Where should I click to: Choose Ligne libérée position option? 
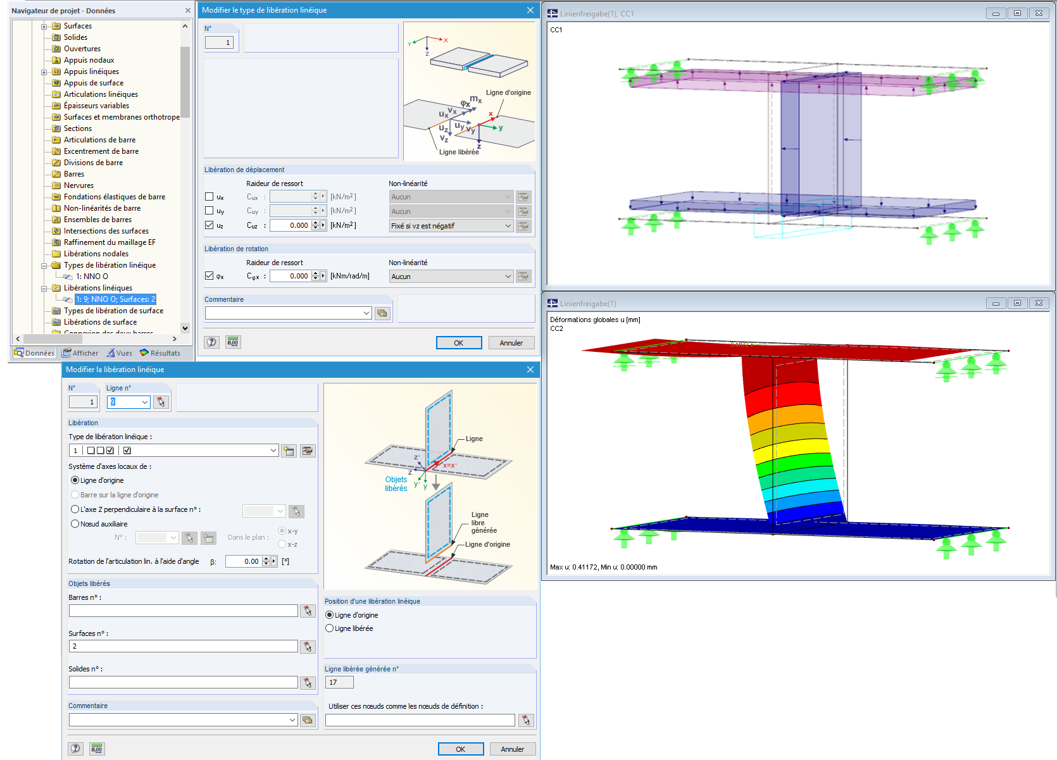329,628
